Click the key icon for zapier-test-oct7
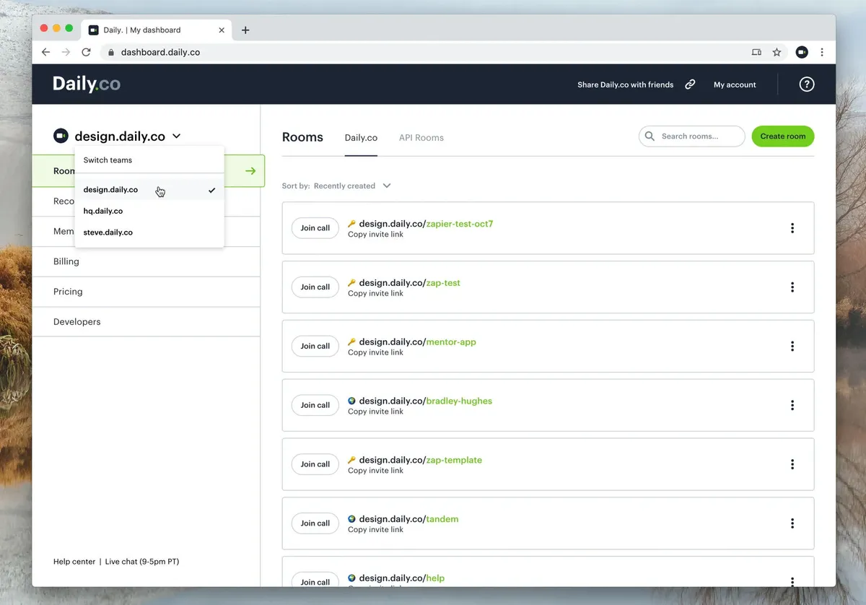 (x=352, y=224)
